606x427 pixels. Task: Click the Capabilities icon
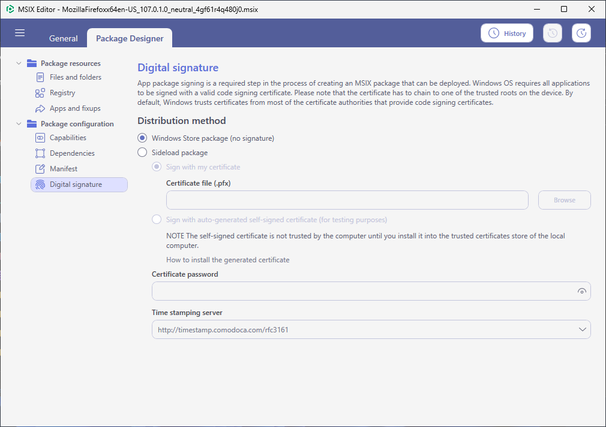pos(40,138)
